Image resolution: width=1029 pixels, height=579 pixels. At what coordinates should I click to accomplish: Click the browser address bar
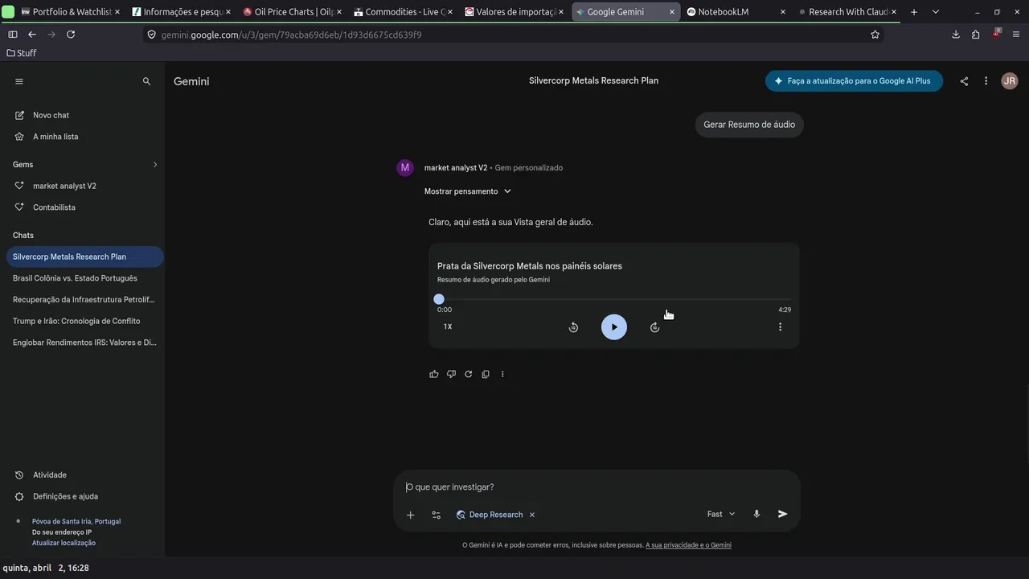click(514, 35)
